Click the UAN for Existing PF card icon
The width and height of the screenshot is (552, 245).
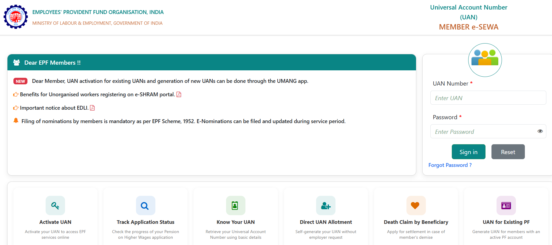(x=506, y=205)
